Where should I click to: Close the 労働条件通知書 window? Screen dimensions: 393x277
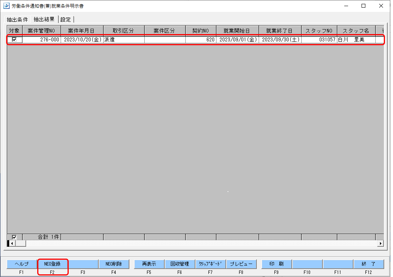tap(381, 6)
